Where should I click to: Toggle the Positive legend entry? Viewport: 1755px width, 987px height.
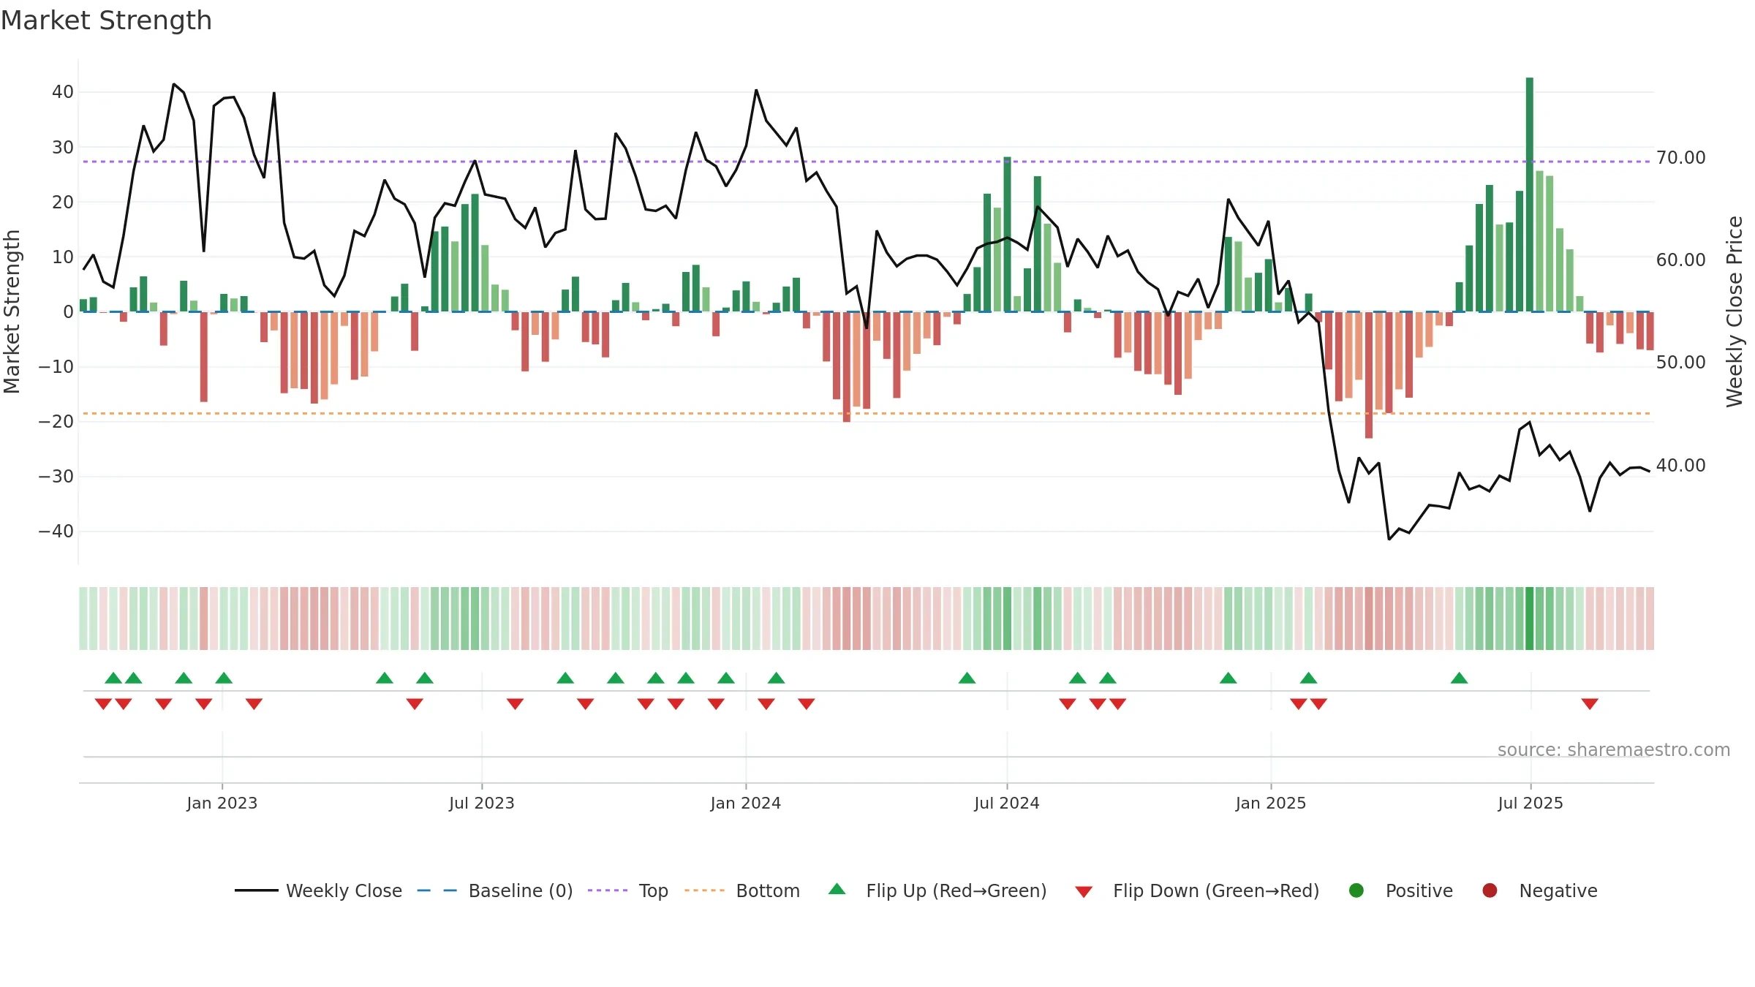(x=1400, y=890)
